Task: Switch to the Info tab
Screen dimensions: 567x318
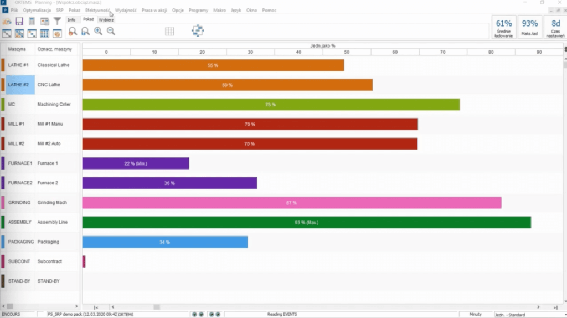Action: click(x=71, y=20)
